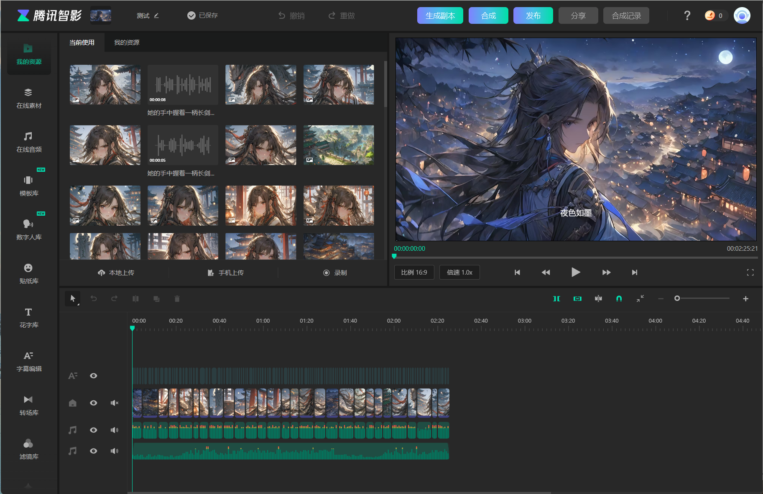The image size is (763, 494).
Task: Switch to the 我的资源 tab
Action: click(x=127, y=43)
